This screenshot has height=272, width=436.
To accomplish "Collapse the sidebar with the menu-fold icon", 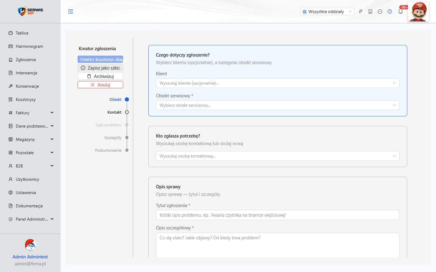I will pyautogui.click(x=71, y=11).
